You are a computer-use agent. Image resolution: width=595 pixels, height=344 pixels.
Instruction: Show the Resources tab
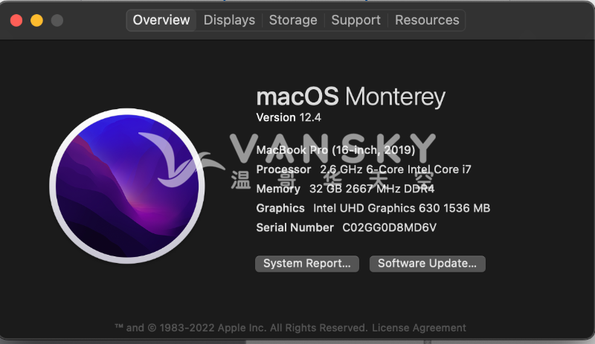(x=427, y=20)
